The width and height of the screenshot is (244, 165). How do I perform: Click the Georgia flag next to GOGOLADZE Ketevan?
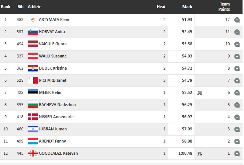[x=33, y=154]
